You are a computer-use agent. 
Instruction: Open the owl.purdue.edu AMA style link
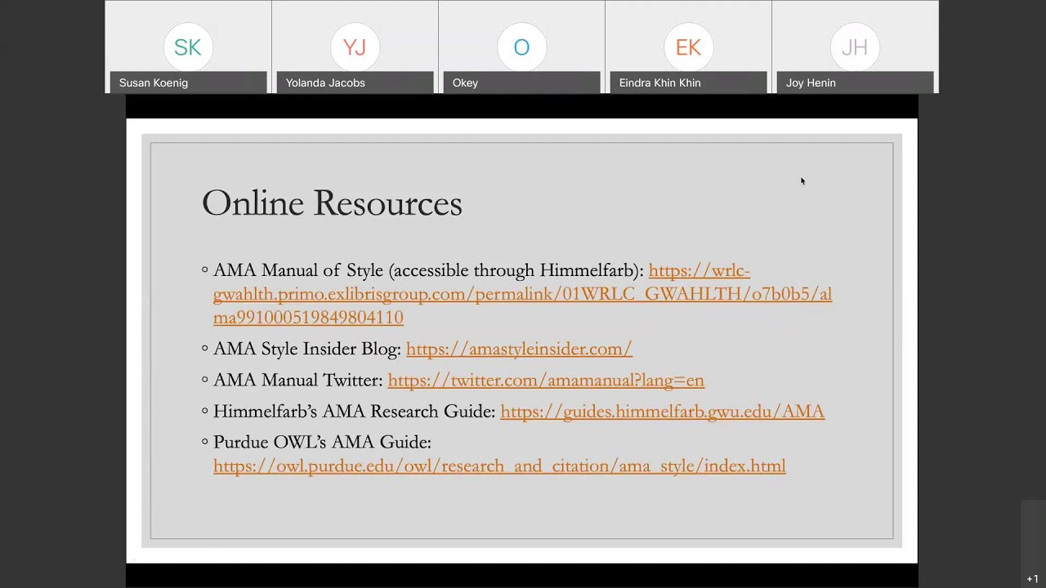[499, 465]
